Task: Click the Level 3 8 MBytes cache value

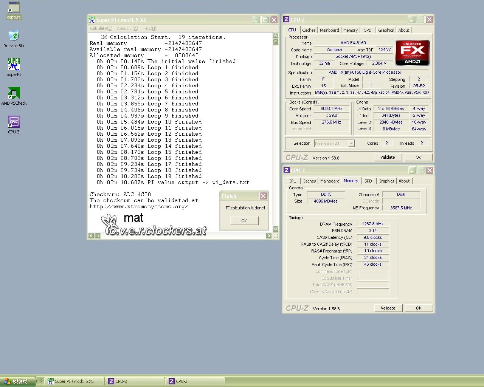Action: (x=391, y=129)
